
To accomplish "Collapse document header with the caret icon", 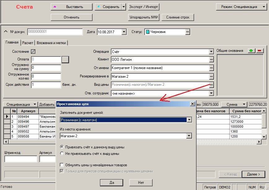I will pos(6,32).
